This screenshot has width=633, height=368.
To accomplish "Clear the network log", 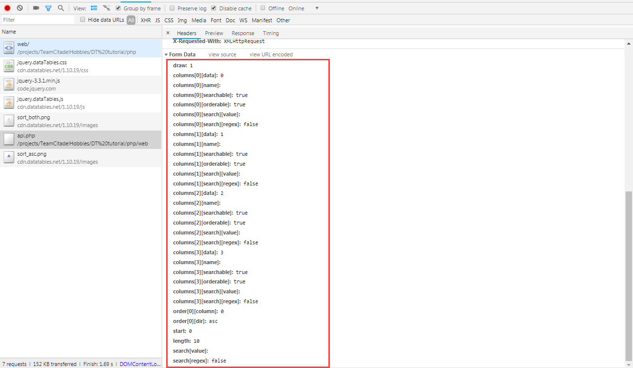I will pos(20,8).
